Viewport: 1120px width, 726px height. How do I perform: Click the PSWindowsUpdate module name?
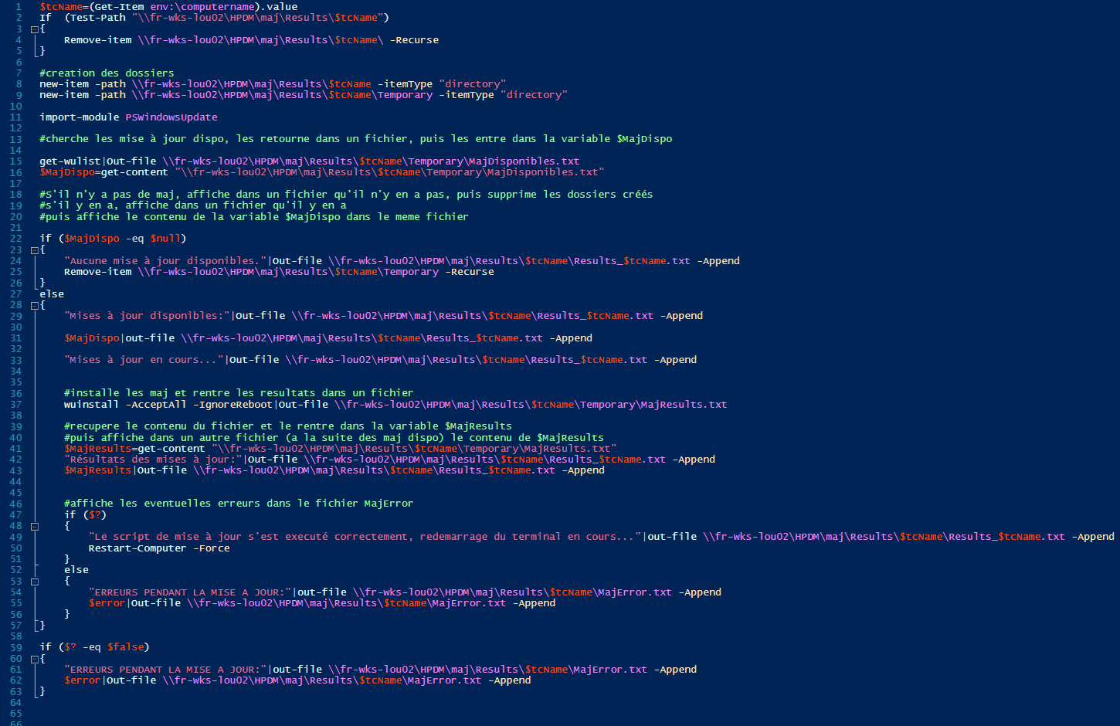[171, 117]
